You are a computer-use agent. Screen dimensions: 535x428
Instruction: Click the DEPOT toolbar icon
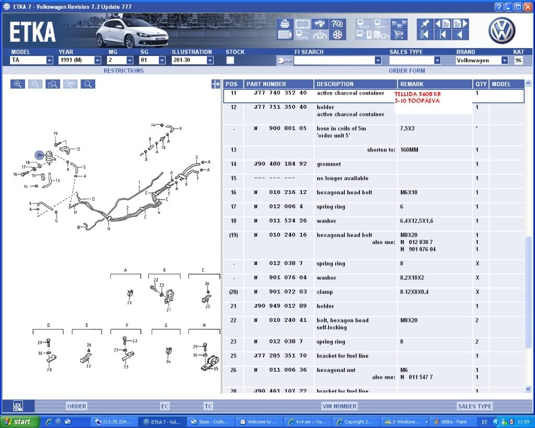click(x=381, y=24)
